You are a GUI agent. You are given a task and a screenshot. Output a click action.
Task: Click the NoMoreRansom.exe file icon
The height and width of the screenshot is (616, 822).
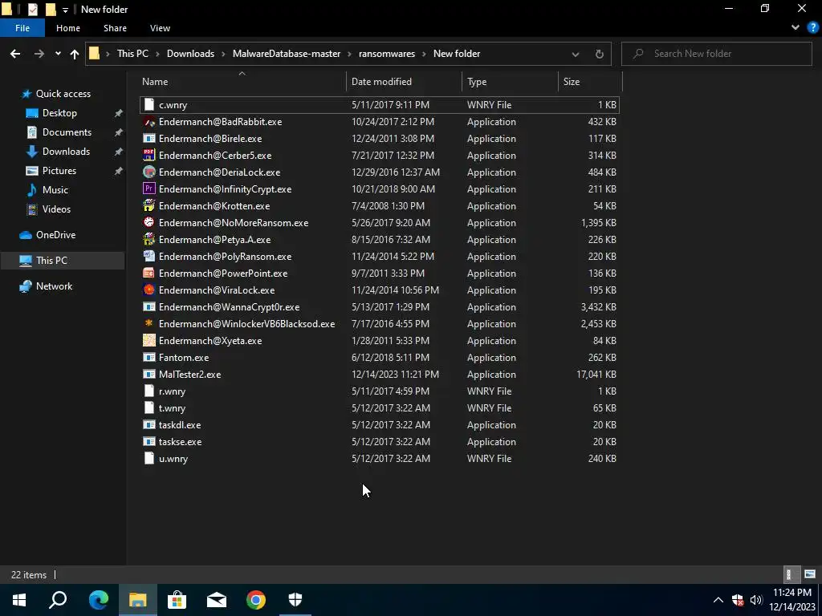pos(149,222)
